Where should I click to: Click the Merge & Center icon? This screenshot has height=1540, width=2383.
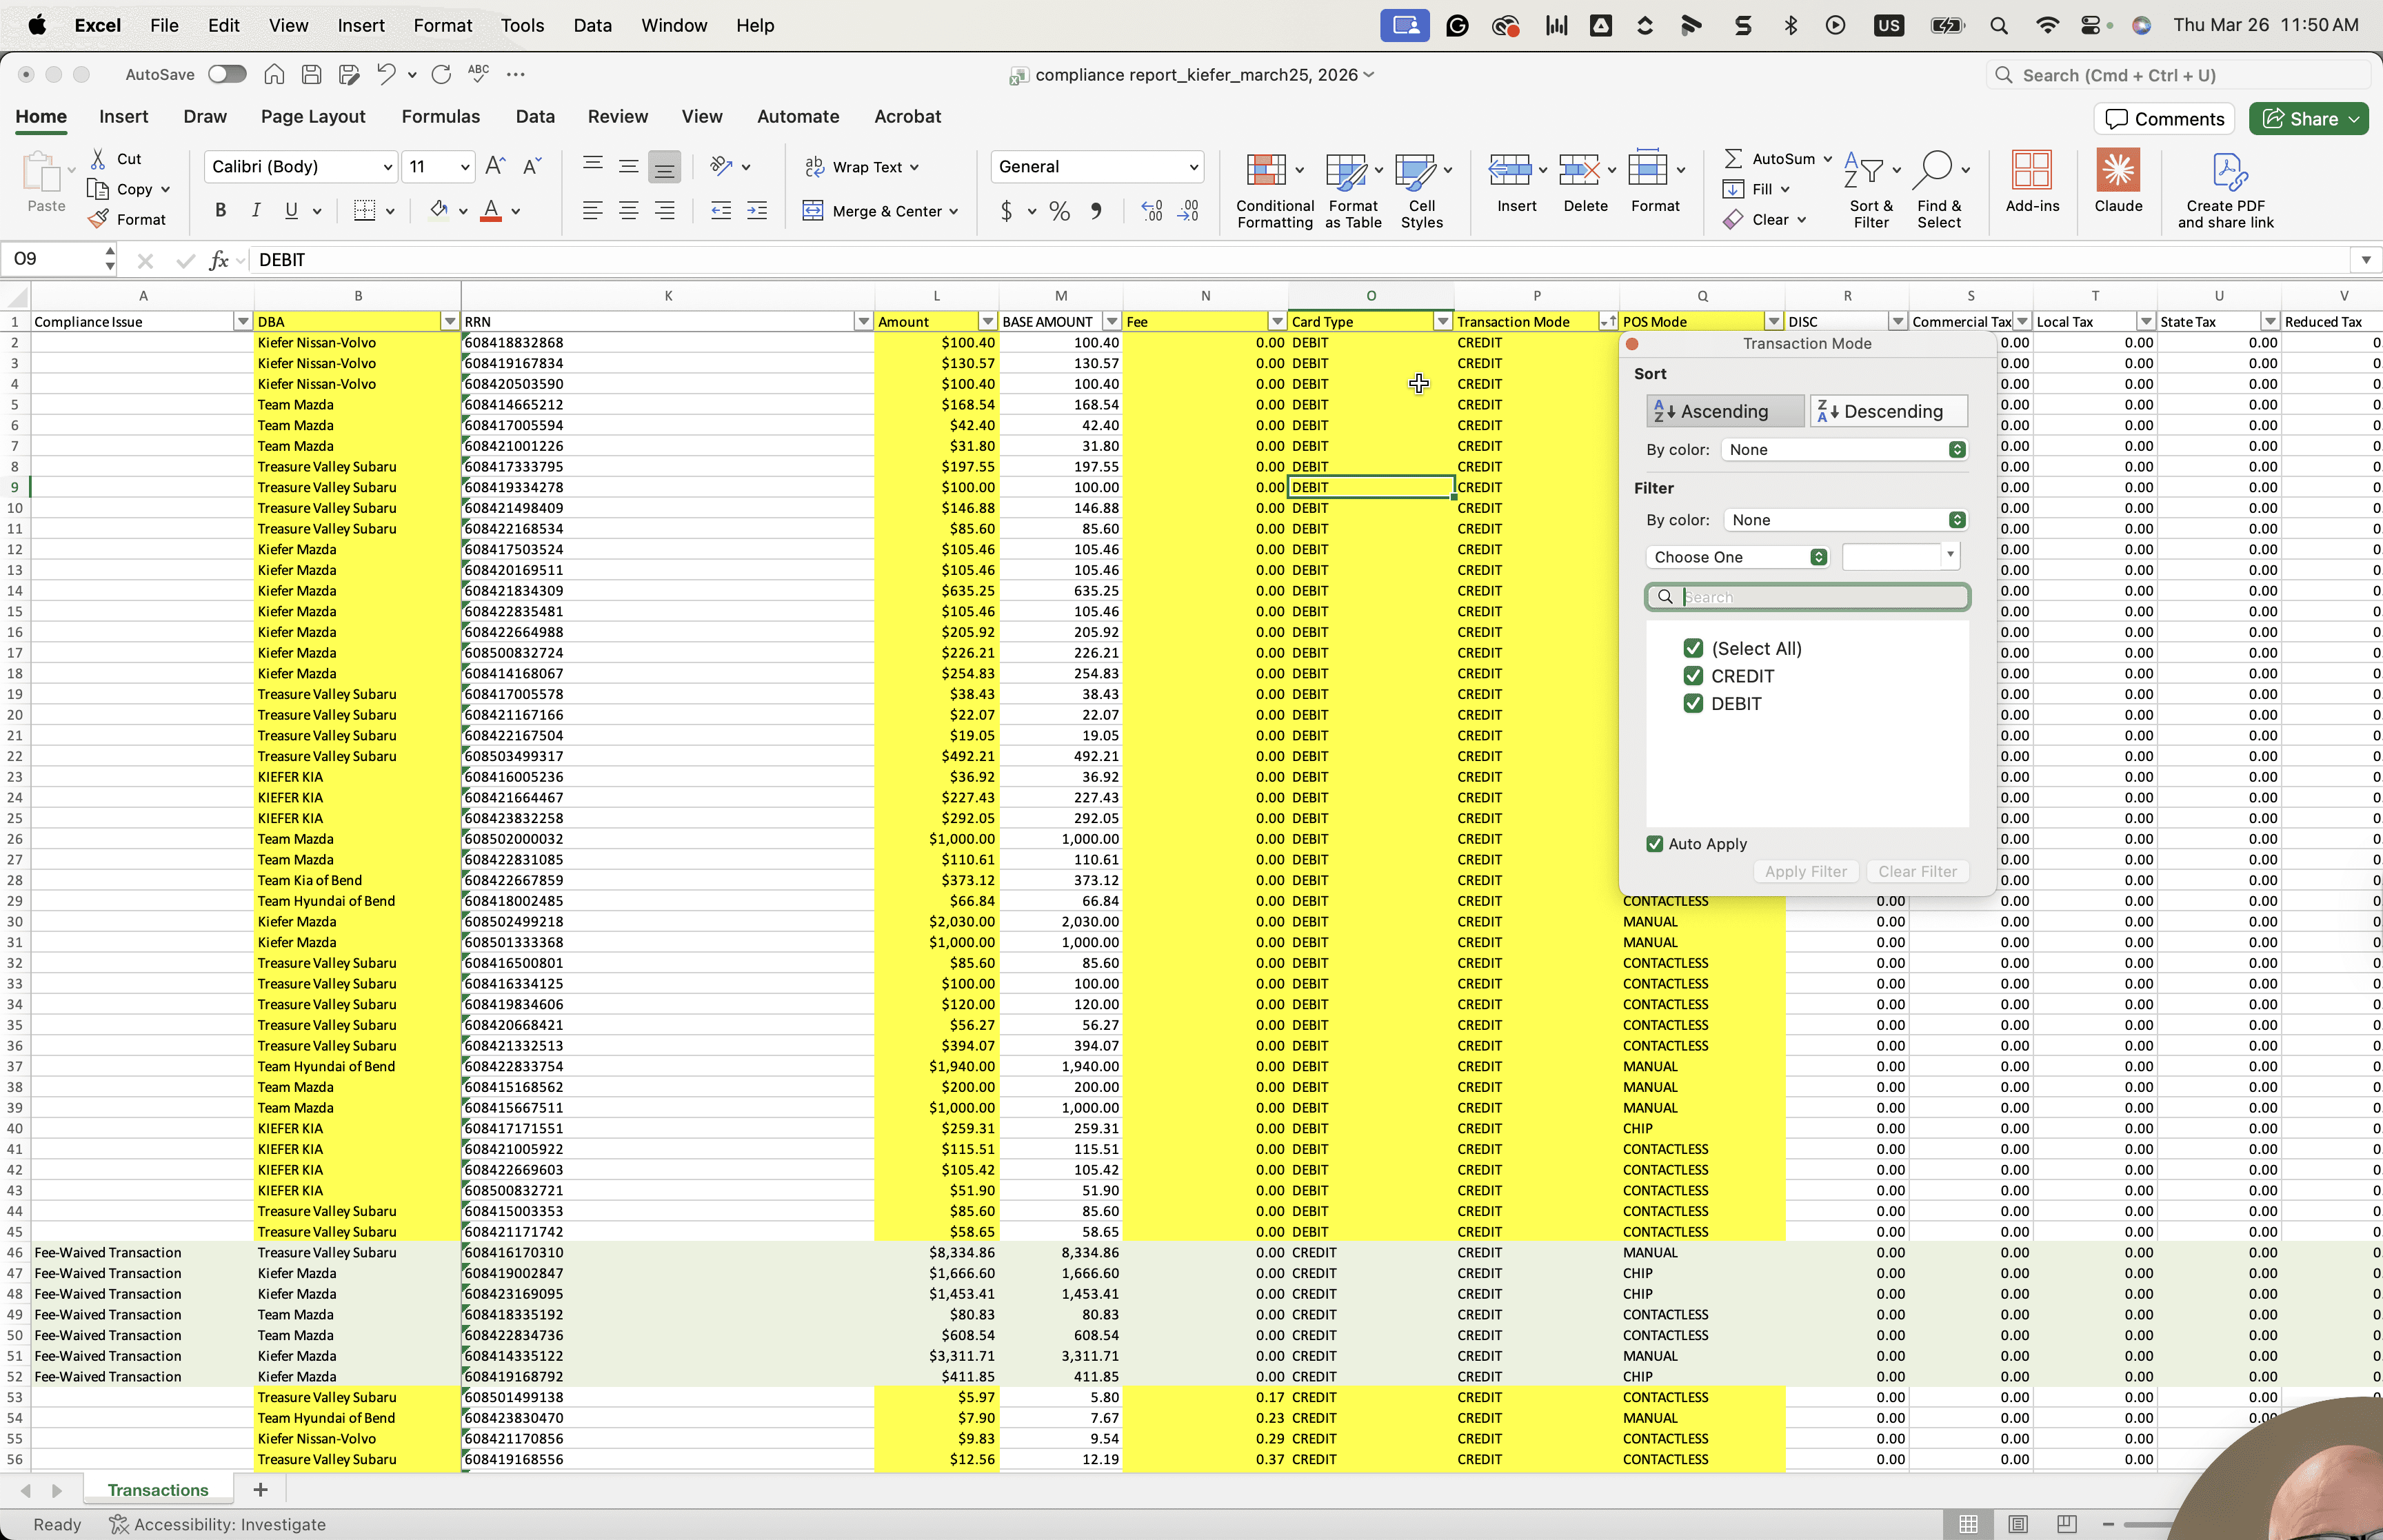pyautogui.click(x=814, y=211)
